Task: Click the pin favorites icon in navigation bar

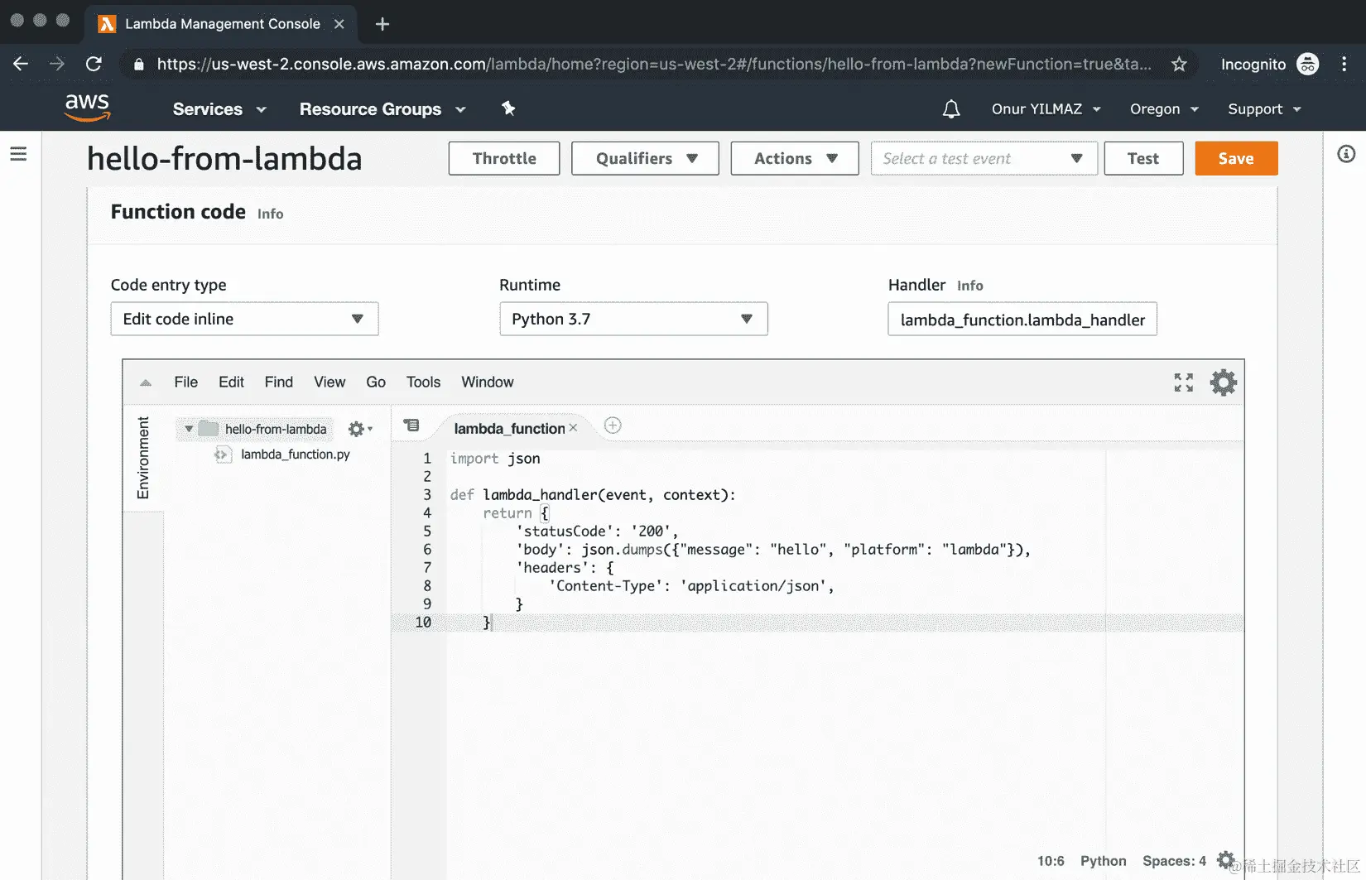Action: click(x=508, y=108)
